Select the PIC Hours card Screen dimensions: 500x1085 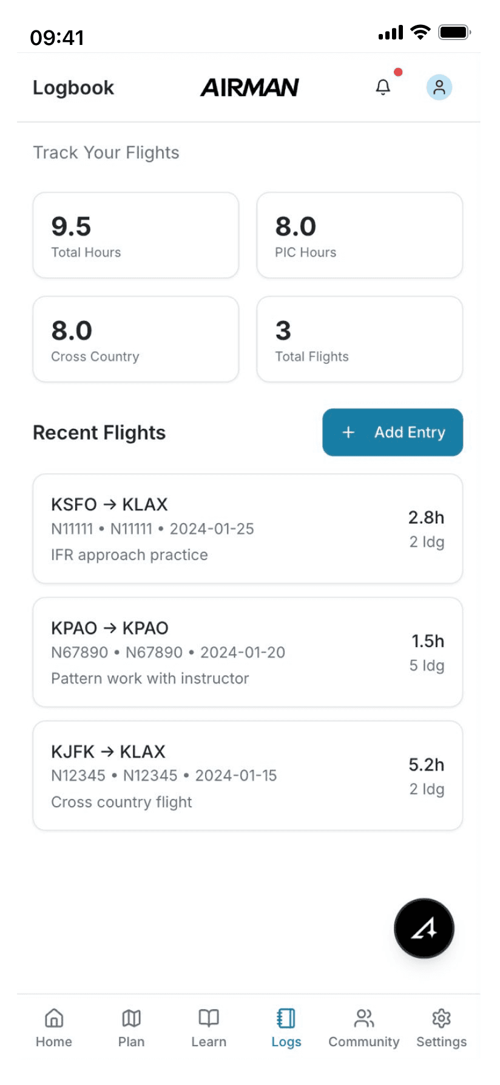tap(360, 235)
